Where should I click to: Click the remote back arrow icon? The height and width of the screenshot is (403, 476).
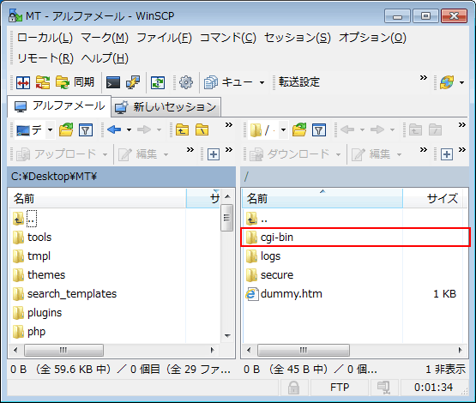347,129
